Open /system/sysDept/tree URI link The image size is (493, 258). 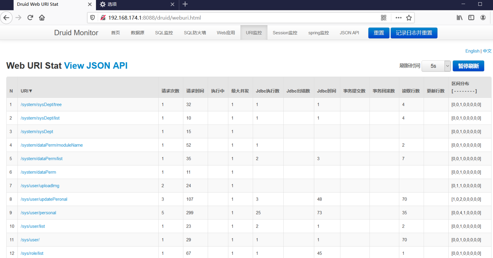click(41, 105)
